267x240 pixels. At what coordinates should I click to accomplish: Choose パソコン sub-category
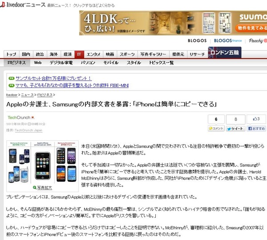coord(88,63)
